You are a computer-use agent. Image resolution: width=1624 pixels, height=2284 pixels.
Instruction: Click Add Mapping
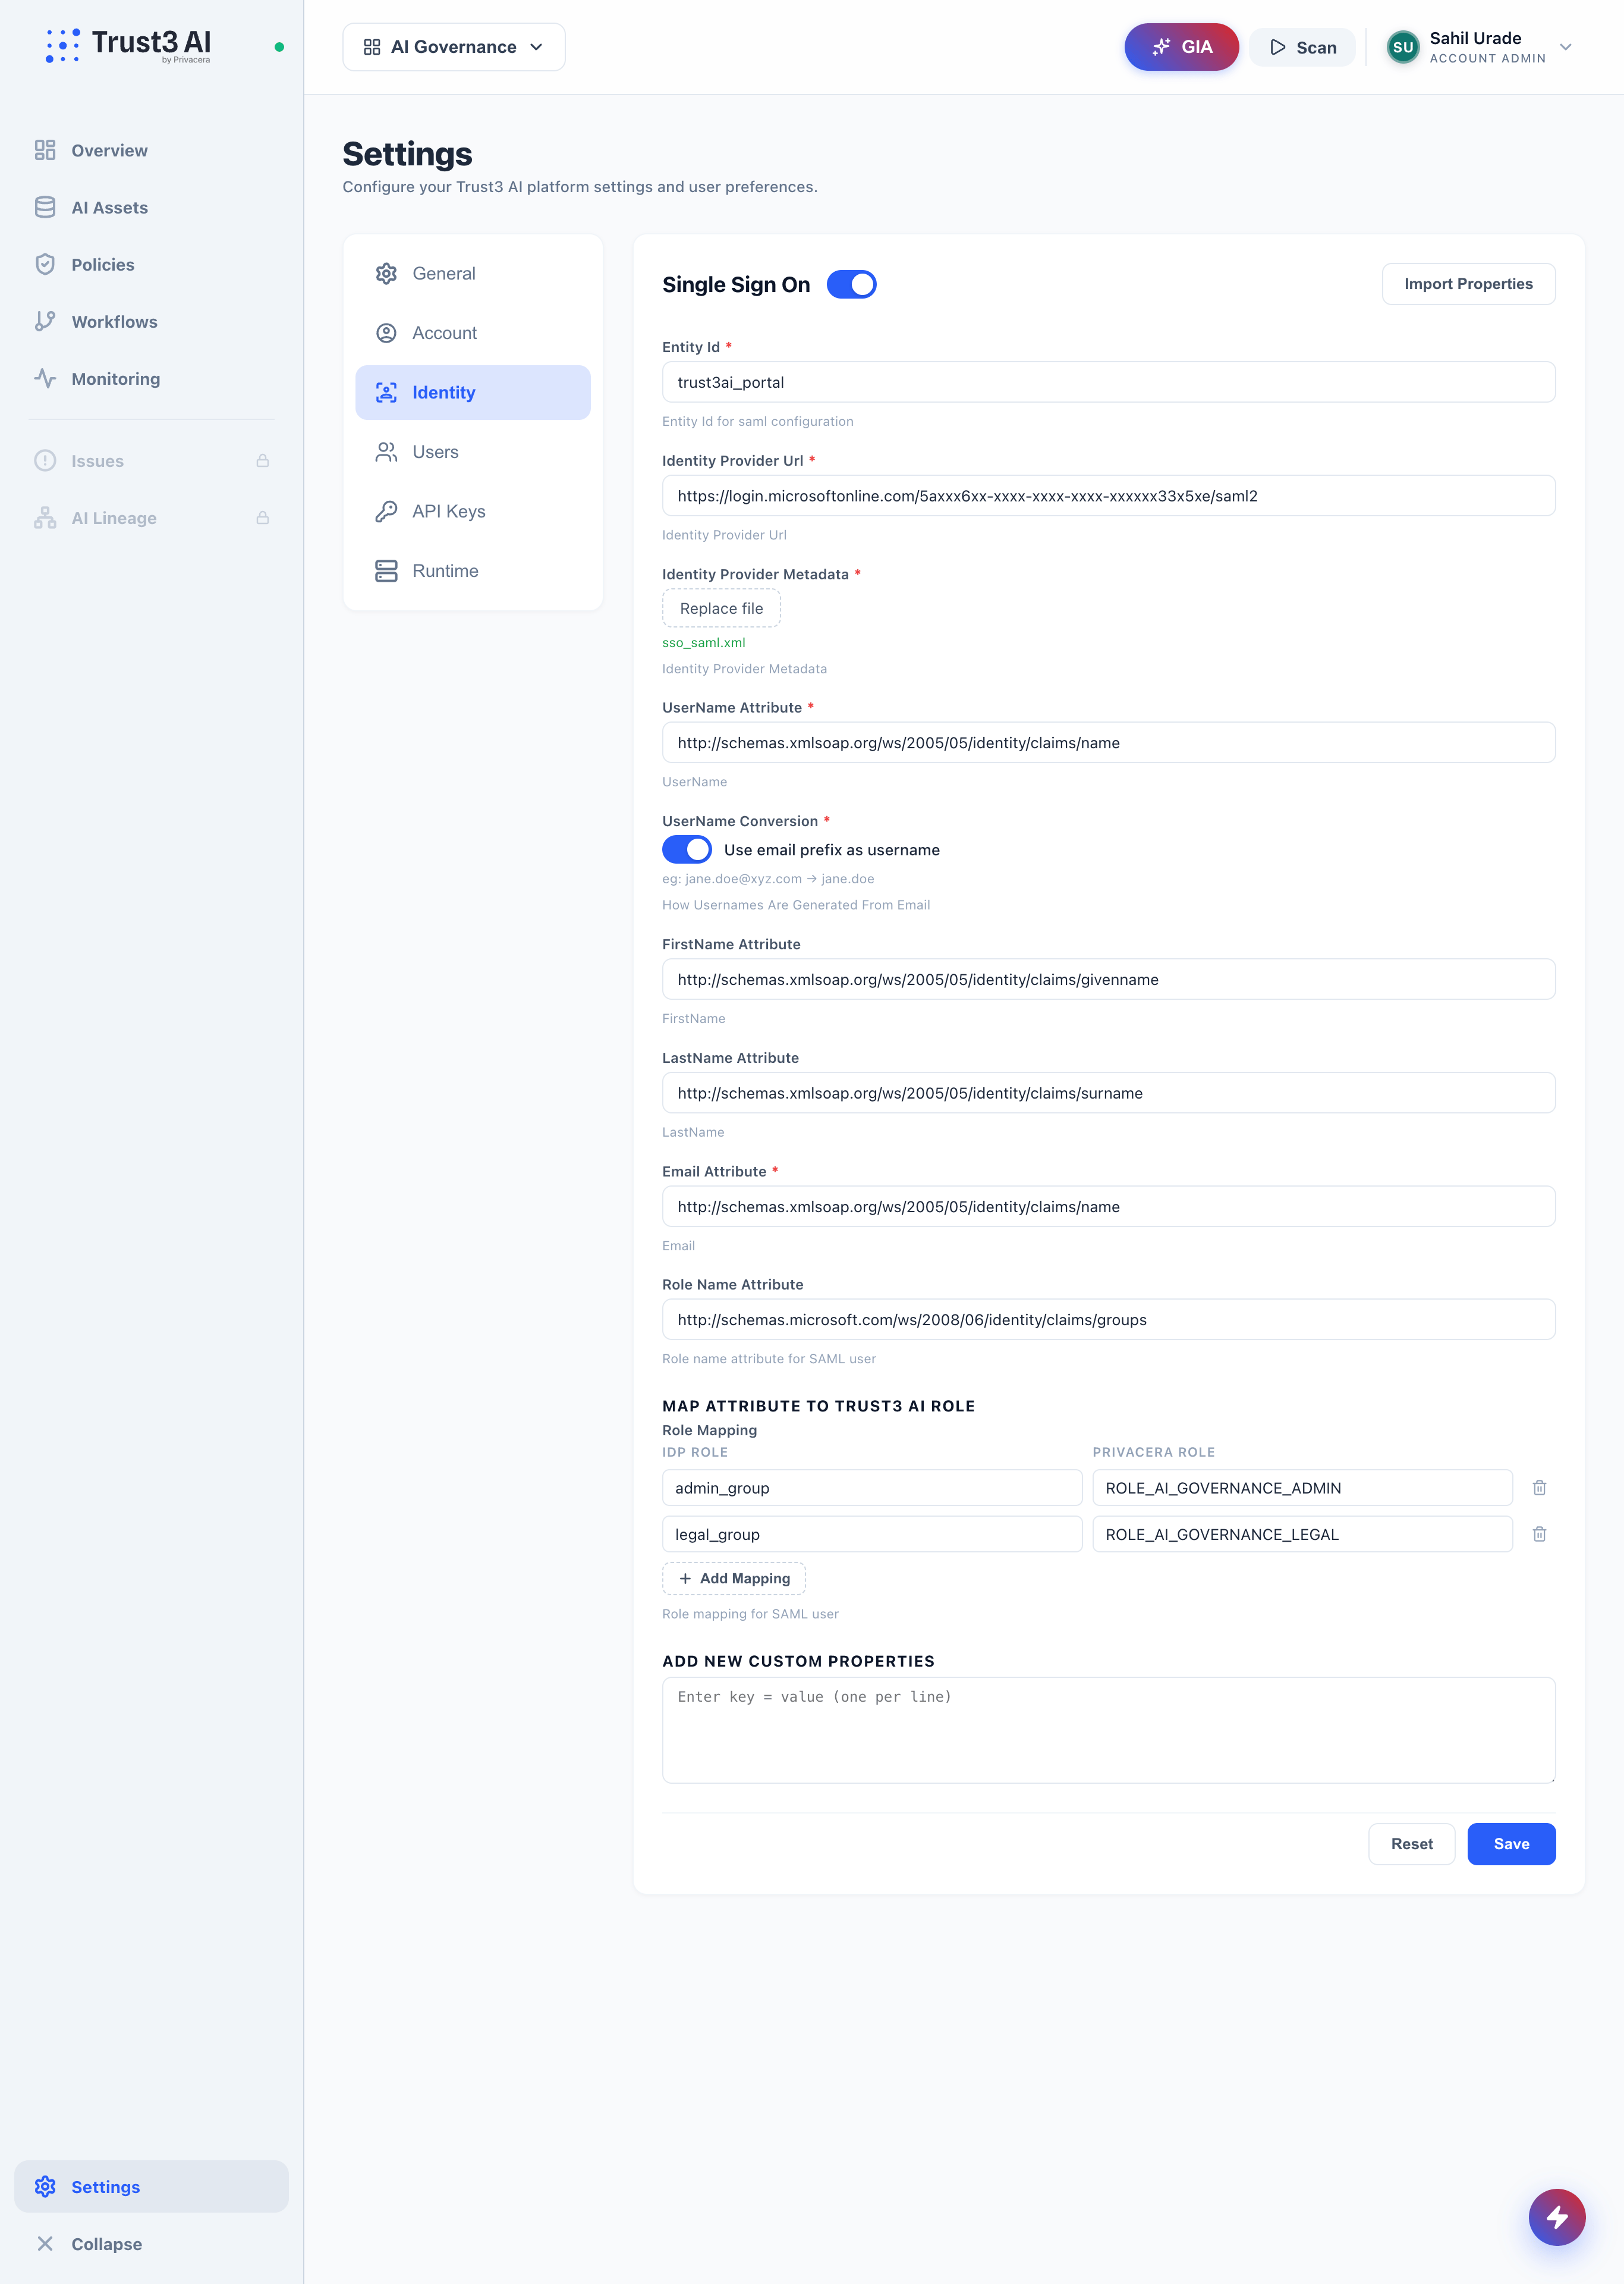point(734,1578)
